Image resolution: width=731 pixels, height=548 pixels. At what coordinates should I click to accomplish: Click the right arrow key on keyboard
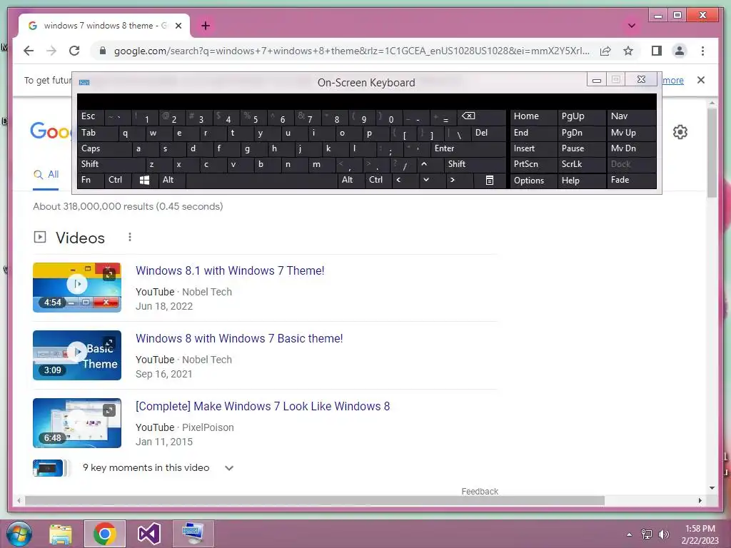pos(459,181)
